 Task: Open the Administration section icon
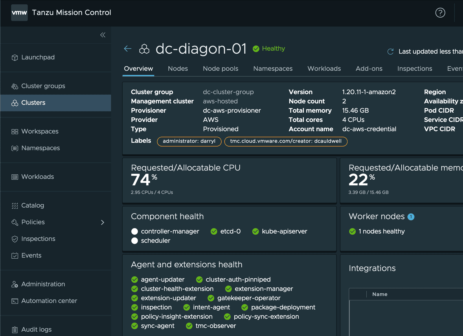(x=15, y=284)
